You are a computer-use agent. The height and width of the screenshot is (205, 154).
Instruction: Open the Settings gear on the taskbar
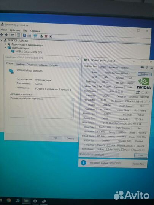point(35,201)
